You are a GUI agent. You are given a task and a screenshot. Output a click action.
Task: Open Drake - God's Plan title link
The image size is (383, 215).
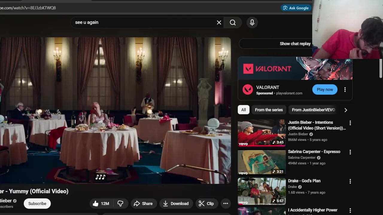tap(304, 181)
